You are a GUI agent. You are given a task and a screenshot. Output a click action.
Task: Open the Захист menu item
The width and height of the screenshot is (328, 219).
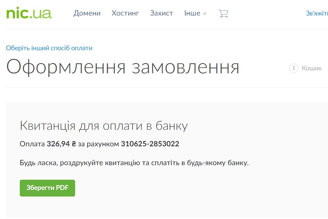162,13
